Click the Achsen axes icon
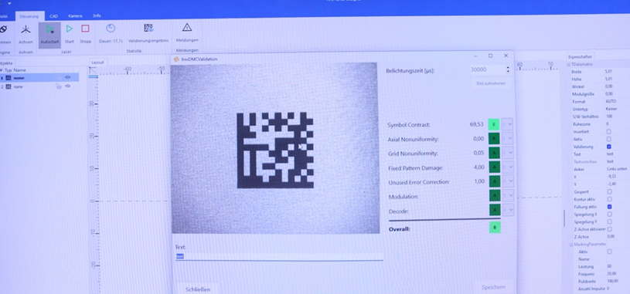630x294 pixels. [26, 29]
